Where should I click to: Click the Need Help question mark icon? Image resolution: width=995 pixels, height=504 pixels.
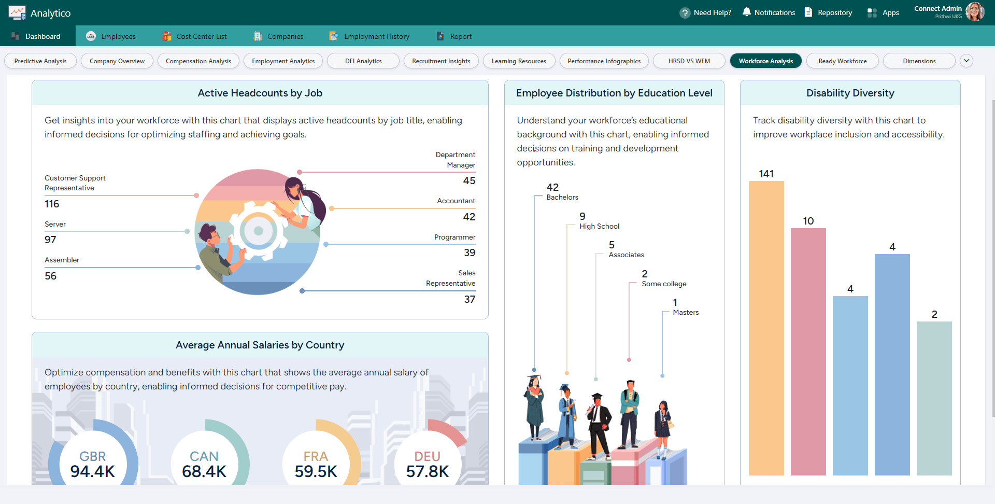[685, 12]
